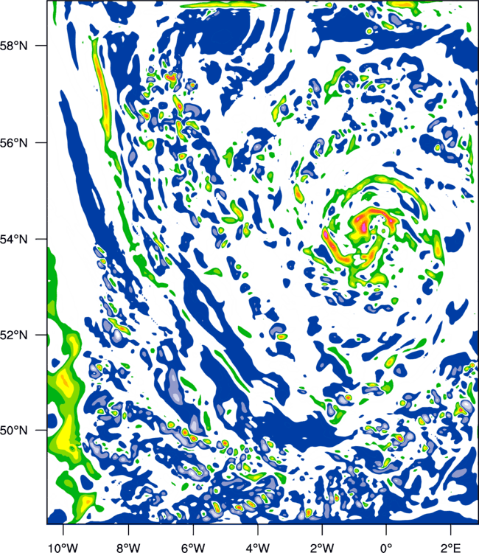Click the 0° longitude label
Viewport: 479px width, 553px height.
pos(386,548)
